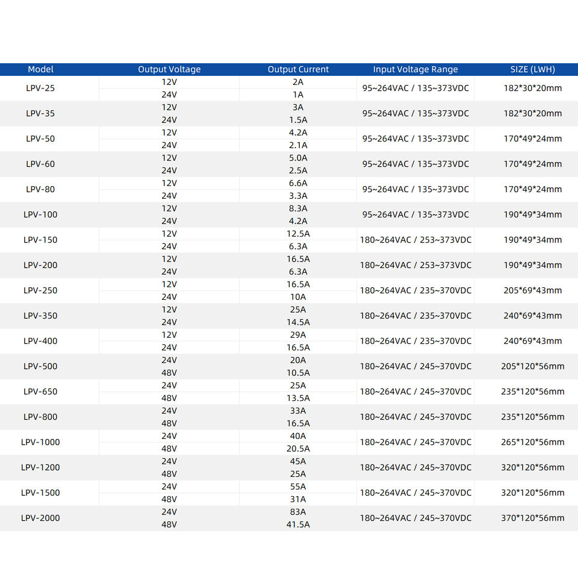Click the Output Voltage column header
The height and width of the screenshot is (578, 578).
coord(169,69)
